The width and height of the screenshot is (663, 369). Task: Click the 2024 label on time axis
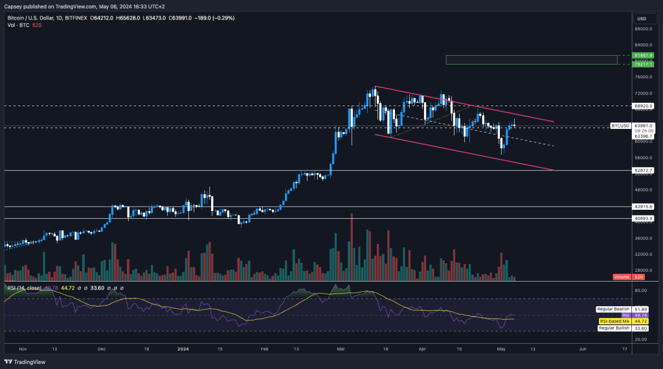click(183, 349)
